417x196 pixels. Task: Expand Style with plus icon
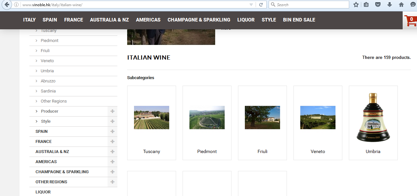(x=112, y=121)
